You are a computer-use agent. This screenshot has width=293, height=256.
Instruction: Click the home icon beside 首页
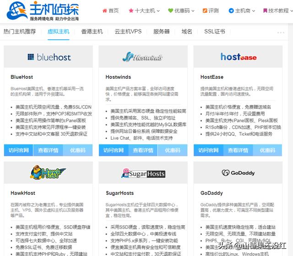[105, 11]
